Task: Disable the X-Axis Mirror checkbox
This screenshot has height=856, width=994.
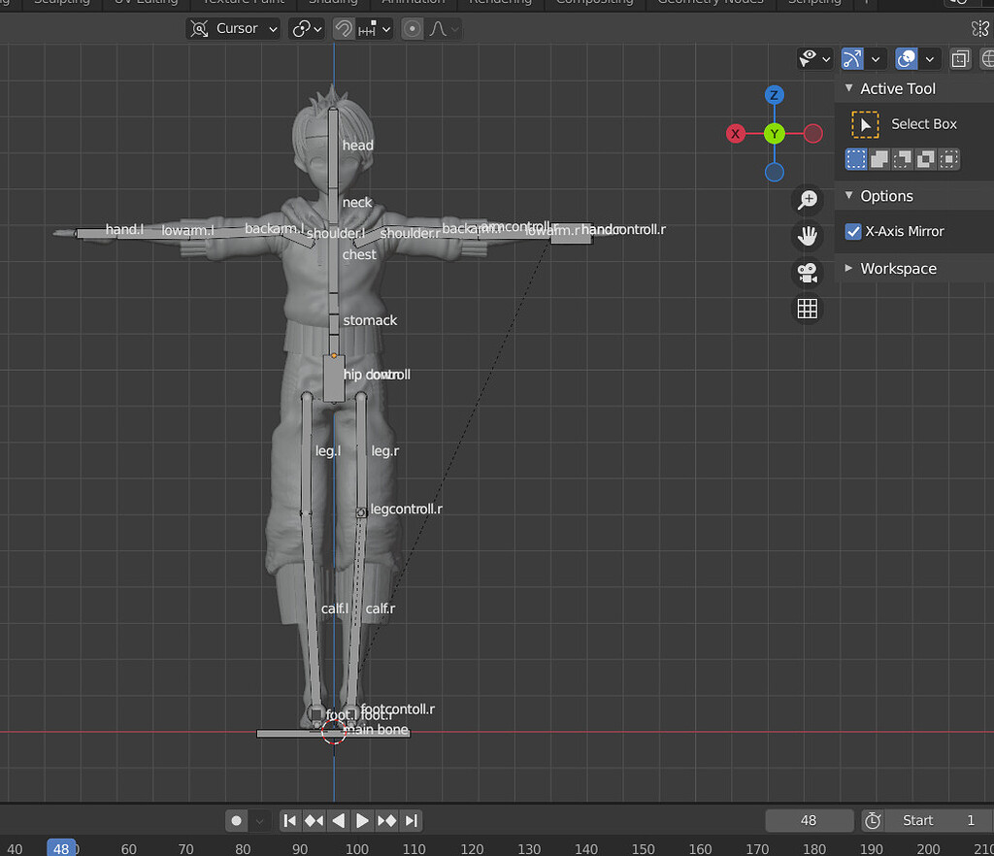Action: (x=852, y=231)
